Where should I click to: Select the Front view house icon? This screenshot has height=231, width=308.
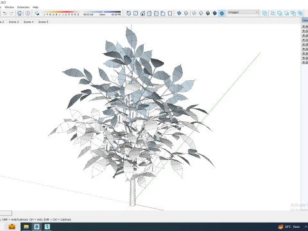point(142,13)
